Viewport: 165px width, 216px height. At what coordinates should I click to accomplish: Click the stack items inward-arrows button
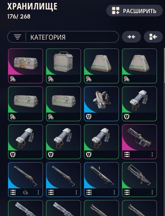click(x=131, y=37)
